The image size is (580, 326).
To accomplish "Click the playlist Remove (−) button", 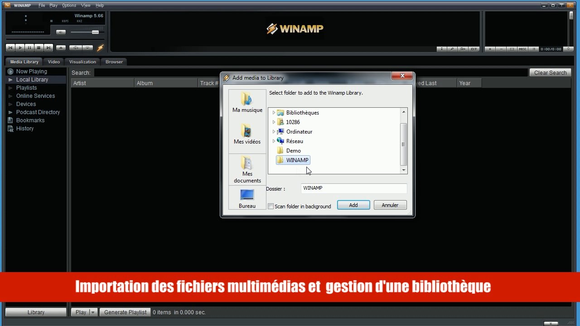I will tap(501, 49).
